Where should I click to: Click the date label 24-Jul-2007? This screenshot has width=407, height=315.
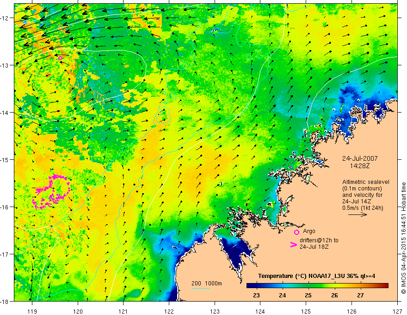360,158
